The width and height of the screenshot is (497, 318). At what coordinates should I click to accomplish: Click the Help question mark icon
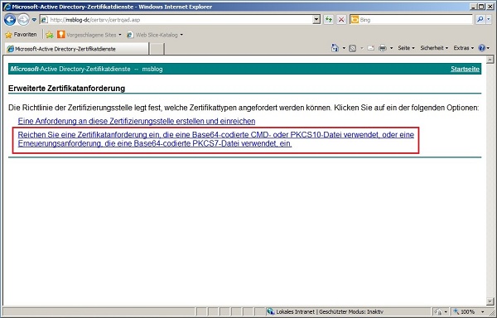click(x=482, y=48)
